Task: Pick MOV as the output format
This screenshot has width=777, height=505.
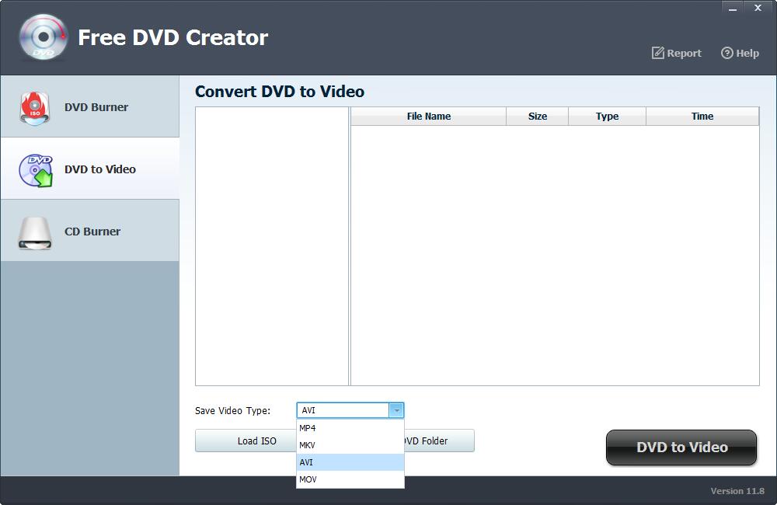Action: 308,479
